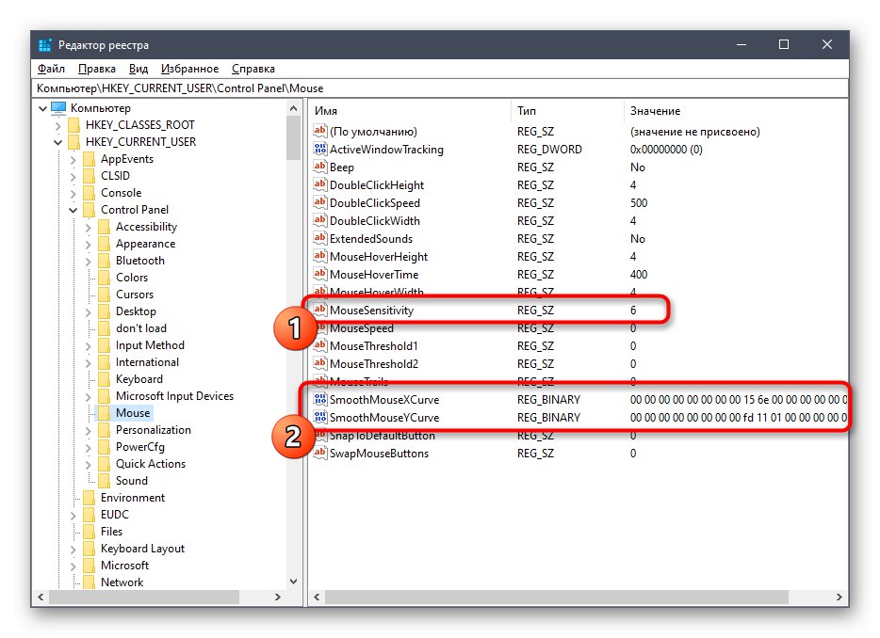Screen dimensions: 880x638
Task: Expand the Microsoft Input Devices key
Action: coord(89,397)
